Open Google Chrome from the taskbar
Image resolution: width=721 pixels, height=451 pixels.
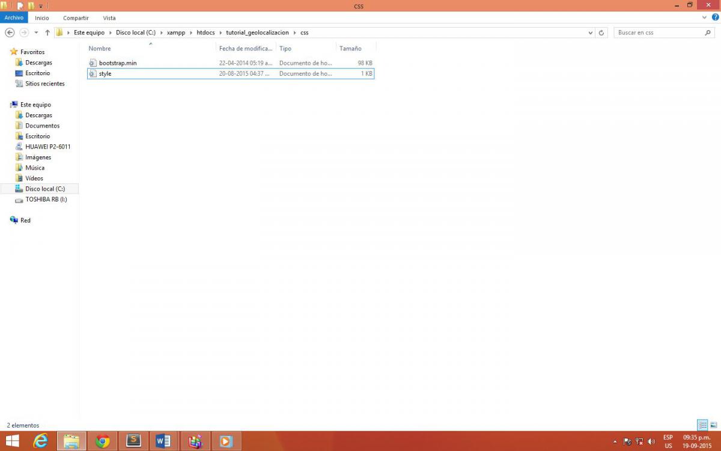point(103,441)
